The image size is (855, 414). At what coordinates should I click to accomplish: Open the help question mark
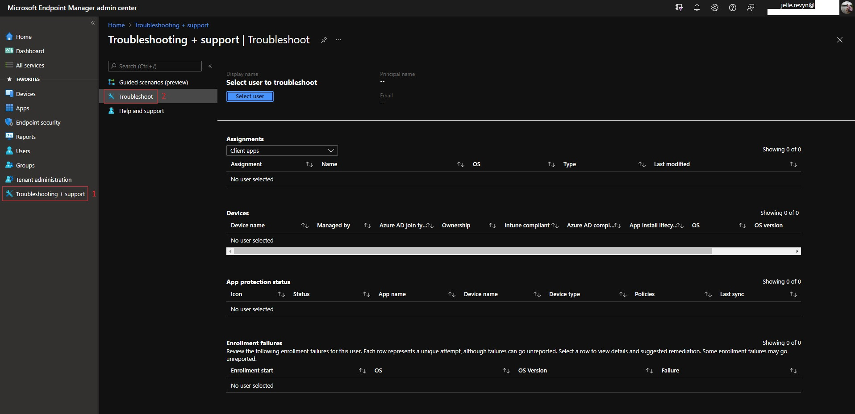pos(733,8)
